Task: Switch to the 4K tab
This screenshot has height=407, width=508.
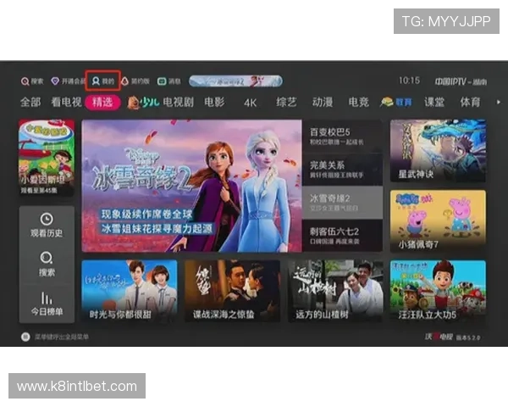Action: click(250, 103)
